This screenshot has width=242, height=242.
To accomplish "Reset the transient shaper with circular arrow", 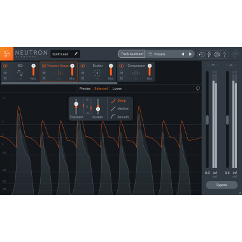I will (x=198, y=89).
